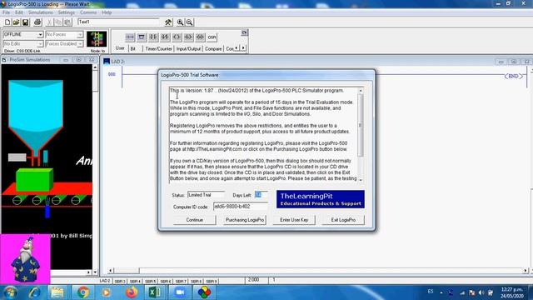This screenshot has height=300, width=533.
Task: Insert a branch instruction icon
Action: pos(142,37)
